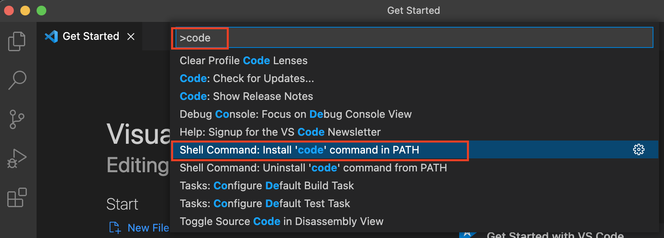Screen dimensions: 664x238
Task: Close the Get Started tab
Action: pyautogui.click(x=131, y=37)
